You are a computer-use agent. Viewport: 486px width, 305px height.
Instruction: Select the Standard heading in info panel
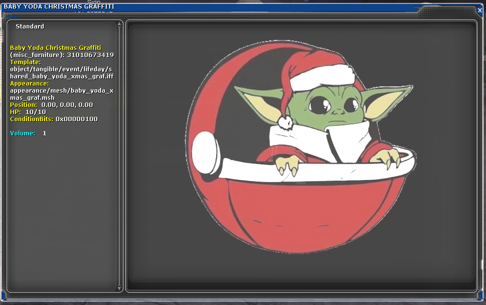30,27
